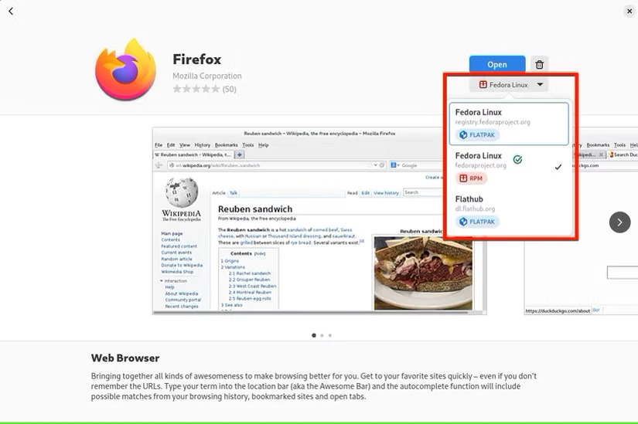Select Fedora Linux registry.fedoraproject.org source
Viewport: 638px width, 424px height.
509,124
